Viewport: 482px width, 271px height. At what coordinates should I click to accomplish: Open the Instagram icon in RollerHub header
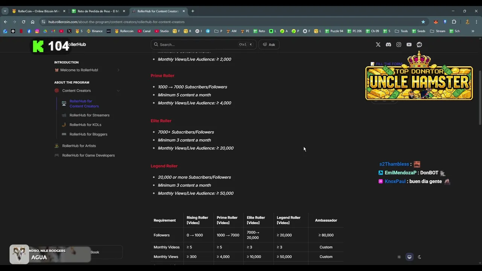[399, 44]
